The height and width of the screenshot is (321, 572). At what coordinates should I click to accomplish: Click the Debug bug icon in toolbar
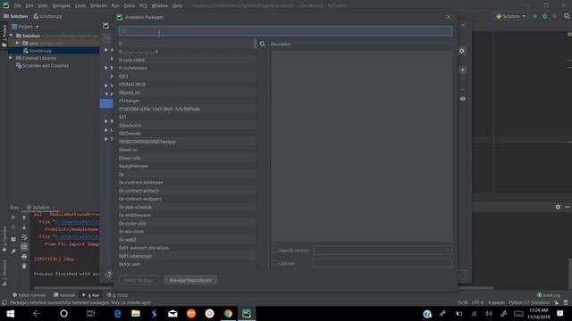[x=545, y=16]
